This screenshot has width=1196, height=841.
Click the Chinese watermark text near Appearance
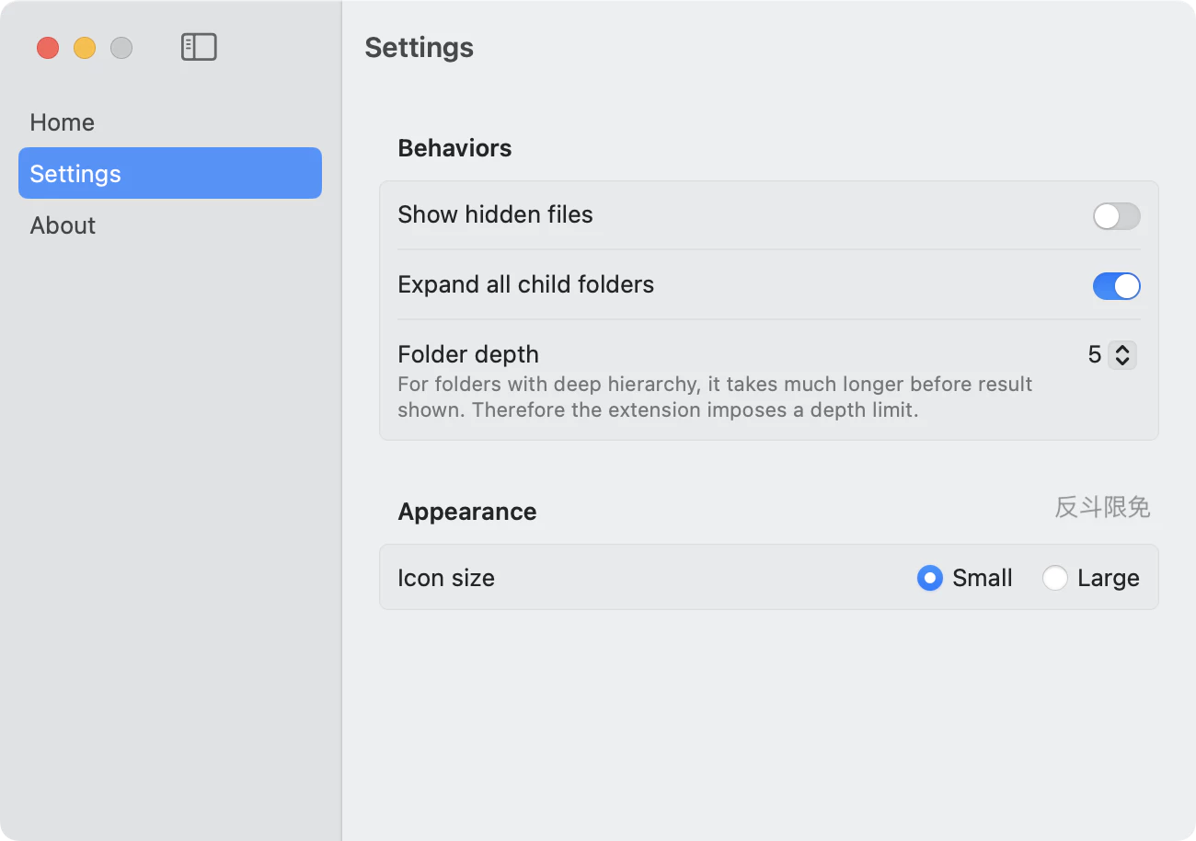coord(1101,507)
